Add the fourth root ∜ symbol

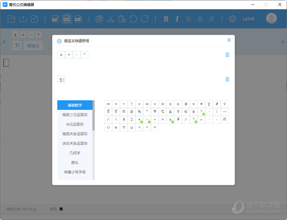(116, 111)
